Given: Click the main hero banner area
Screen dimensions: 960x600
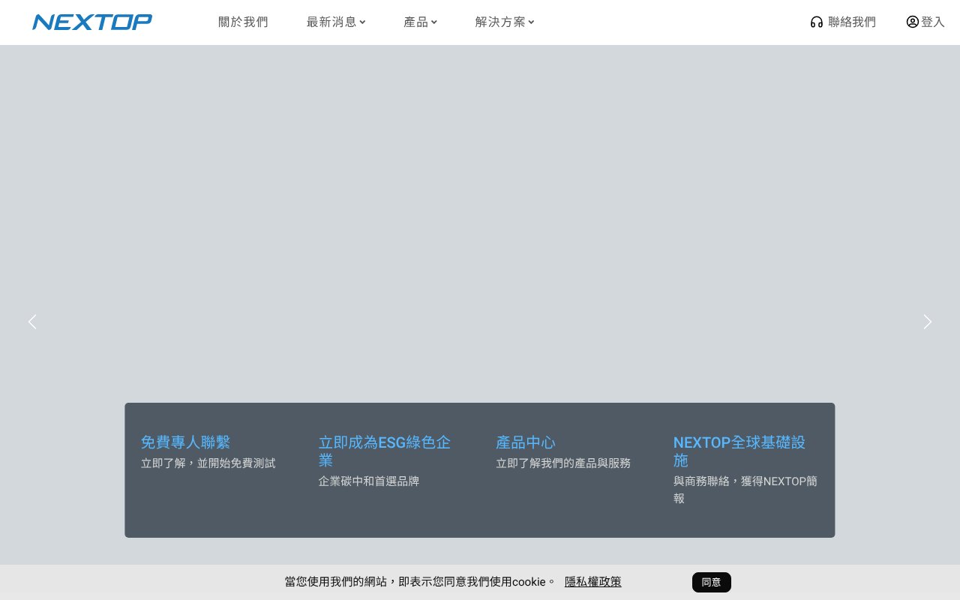Looking at the screenshot, I should click(480, 225).
